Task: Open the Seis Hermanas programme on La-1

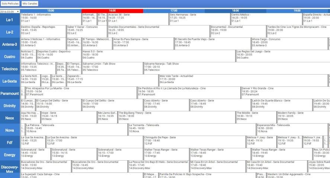Action: tap(199, 18)
